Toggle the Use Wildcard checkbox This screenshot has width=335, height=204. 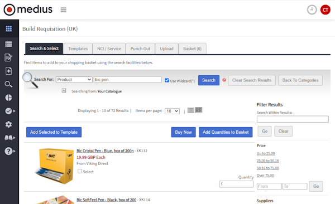click(x=167, y=80)
